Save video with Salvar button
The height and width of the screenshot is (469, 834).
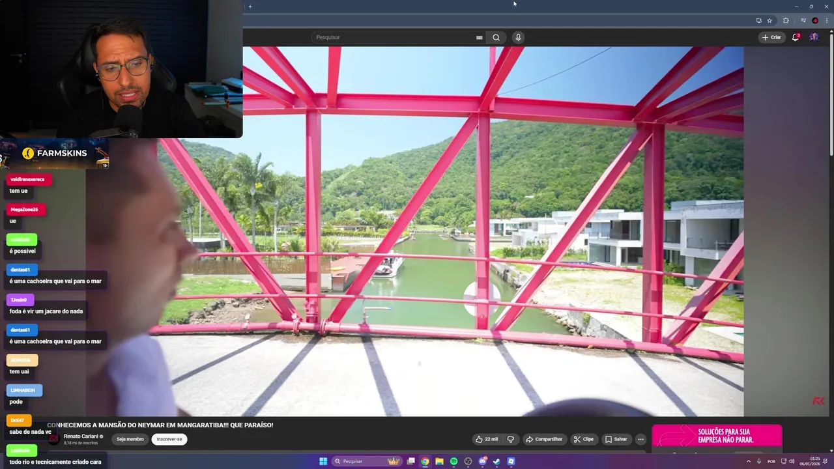616,439
